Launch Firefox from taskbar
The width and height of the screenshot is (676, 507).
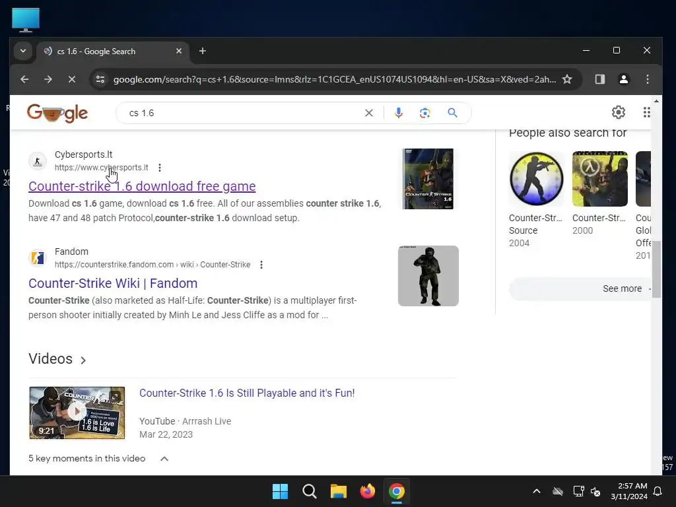(x=367, y=491)
